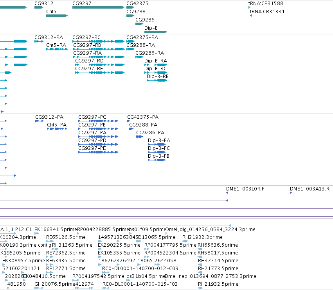Open EST EK105355.5prime

click(119, 253)
